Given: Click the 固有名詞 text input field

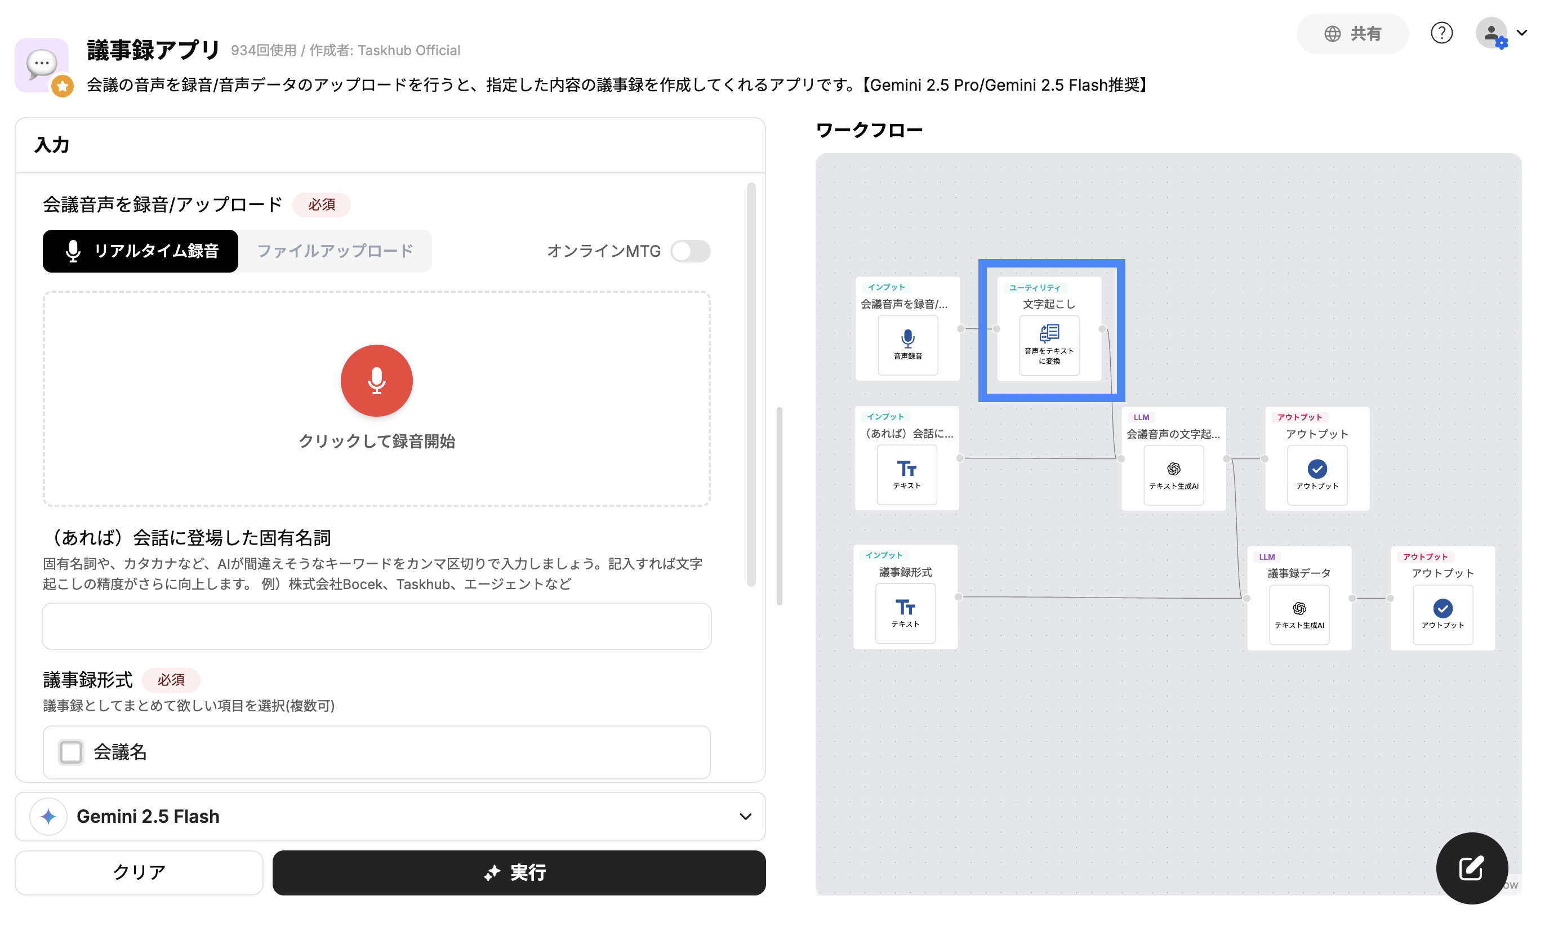Looking at the screenshot, I should pos(376,626).
